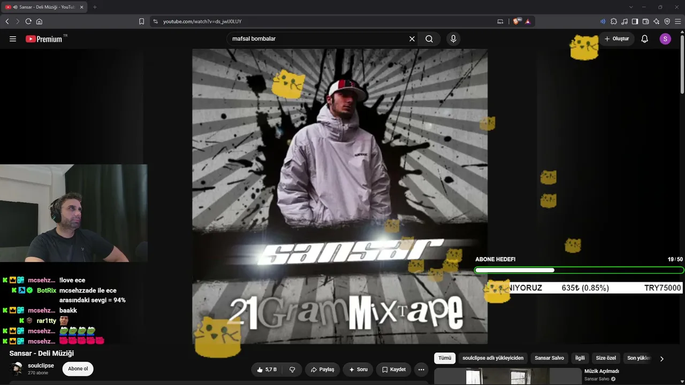Open the tab search dropdown arrow
The image size is (685, 385).
[631, 7]
